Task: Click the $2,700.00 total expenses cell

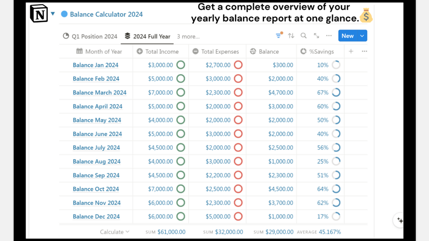Action: (x=218, y=65)
